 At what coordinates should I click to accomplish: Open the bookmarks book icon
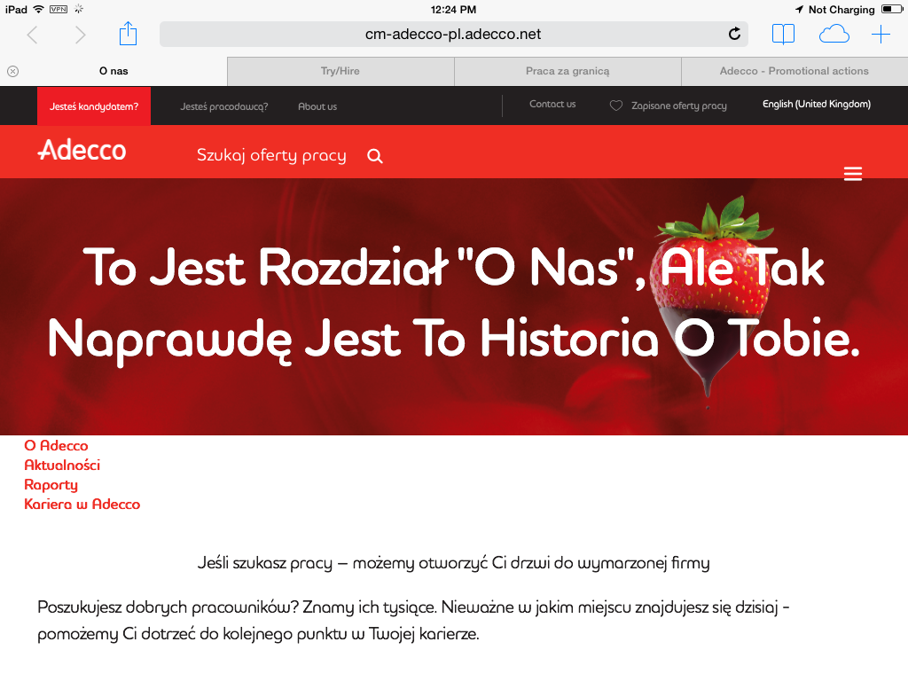point(783,35)
